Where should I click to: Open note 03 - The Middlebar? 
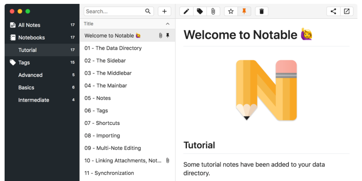pyautogui.click(x=127, y=73)
